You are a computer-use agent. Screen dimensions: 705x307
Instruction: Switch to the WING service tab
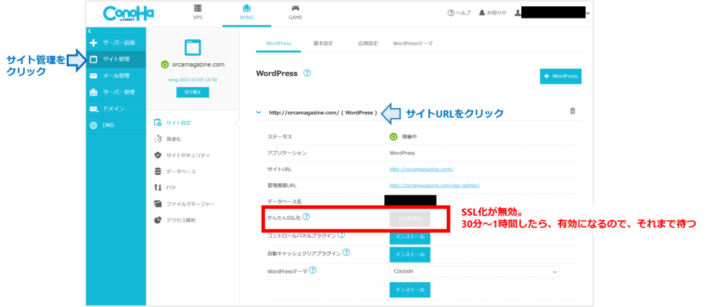click(247, 12)
